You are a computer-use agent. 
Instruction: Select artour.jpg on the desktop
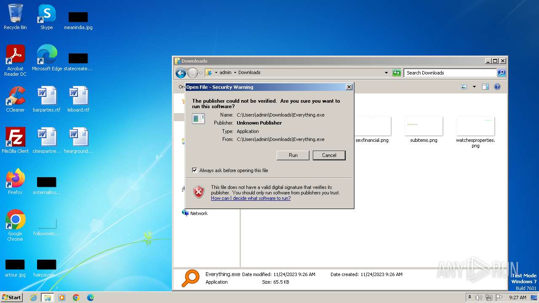point(15,268)
